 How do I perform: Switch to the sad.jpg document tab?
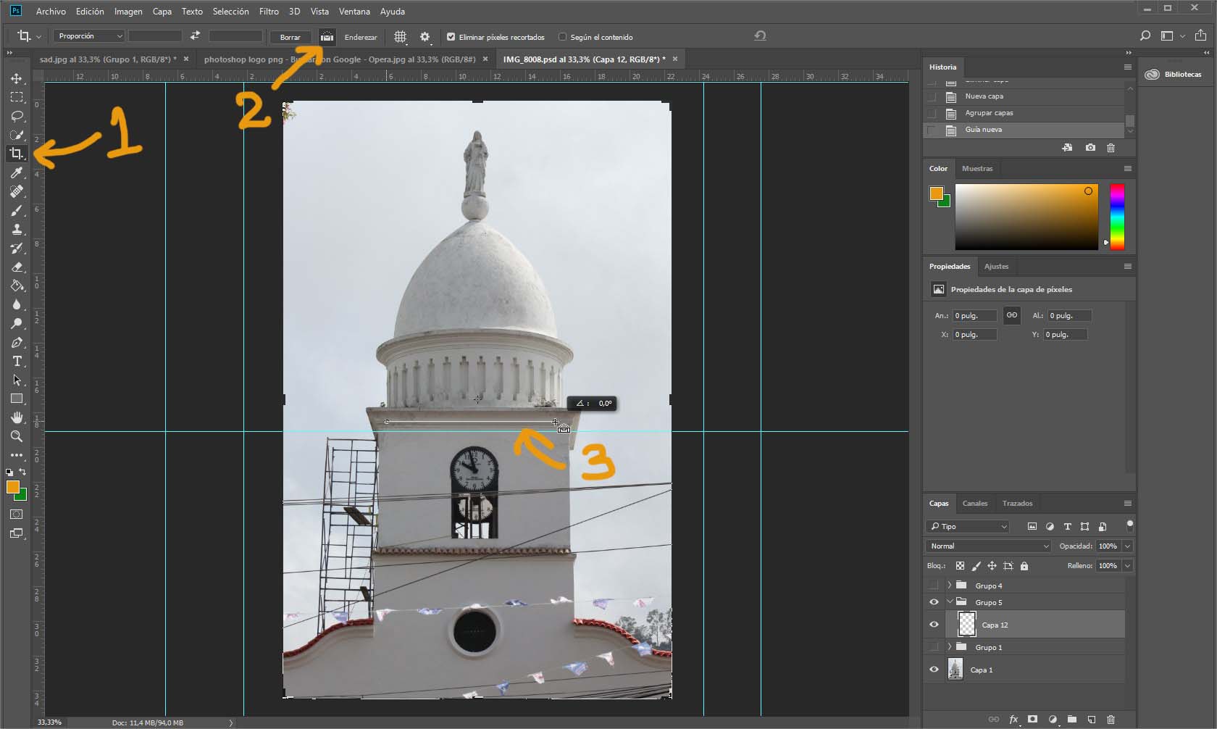point(107,59)
